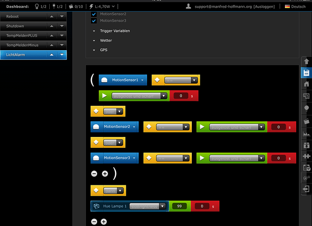Uncheck the MotionSensor3 checkbox
The height and width of the screenshot is (226, 312).
tap(94, 20)
